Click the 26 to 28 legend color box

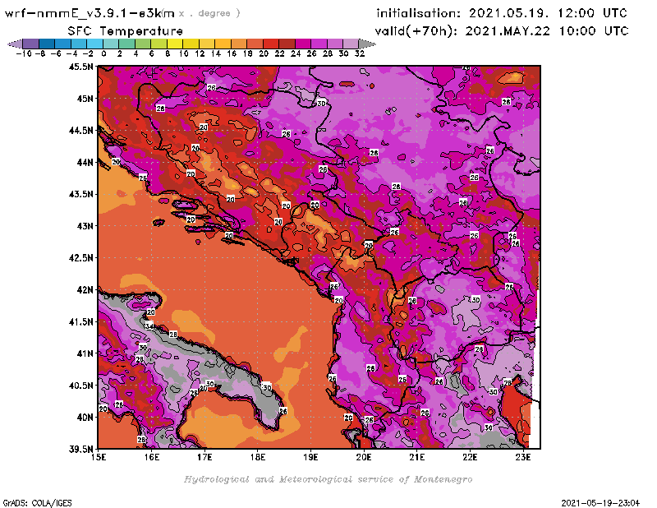click(x=319, y=44)
